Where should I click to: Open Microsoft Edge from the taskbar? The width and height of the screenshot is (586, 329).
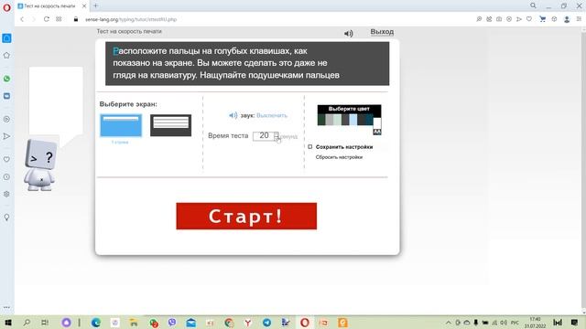pos(95,323)
